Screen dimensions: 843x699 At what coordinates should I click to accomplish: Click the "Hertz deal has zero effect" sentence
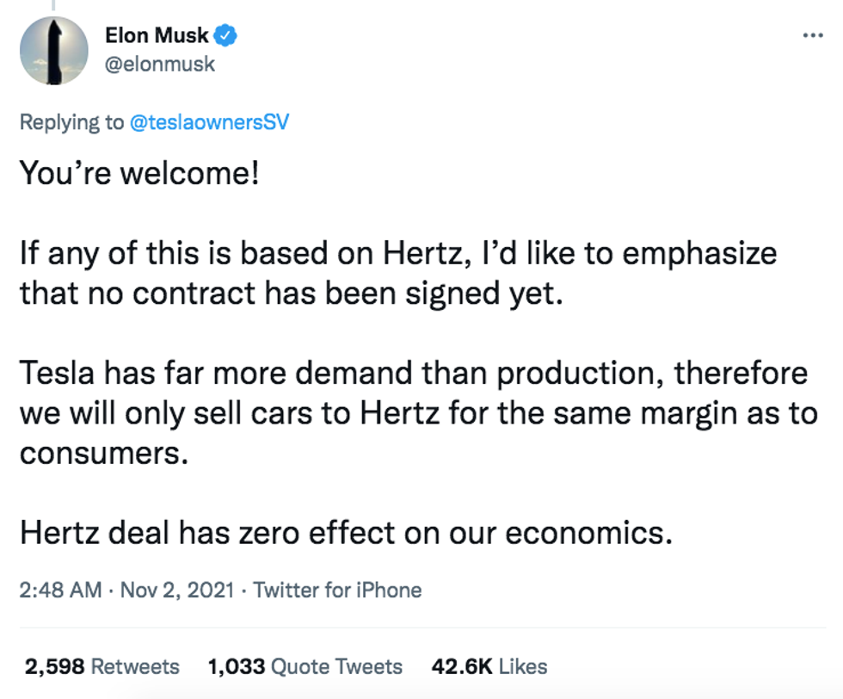pos(345,534)
